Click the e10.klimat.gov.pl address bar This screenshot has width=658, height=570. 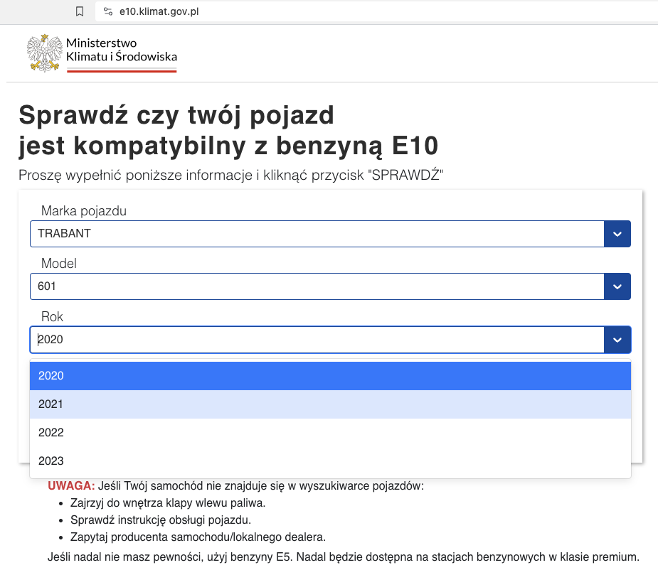click(376, 11)
